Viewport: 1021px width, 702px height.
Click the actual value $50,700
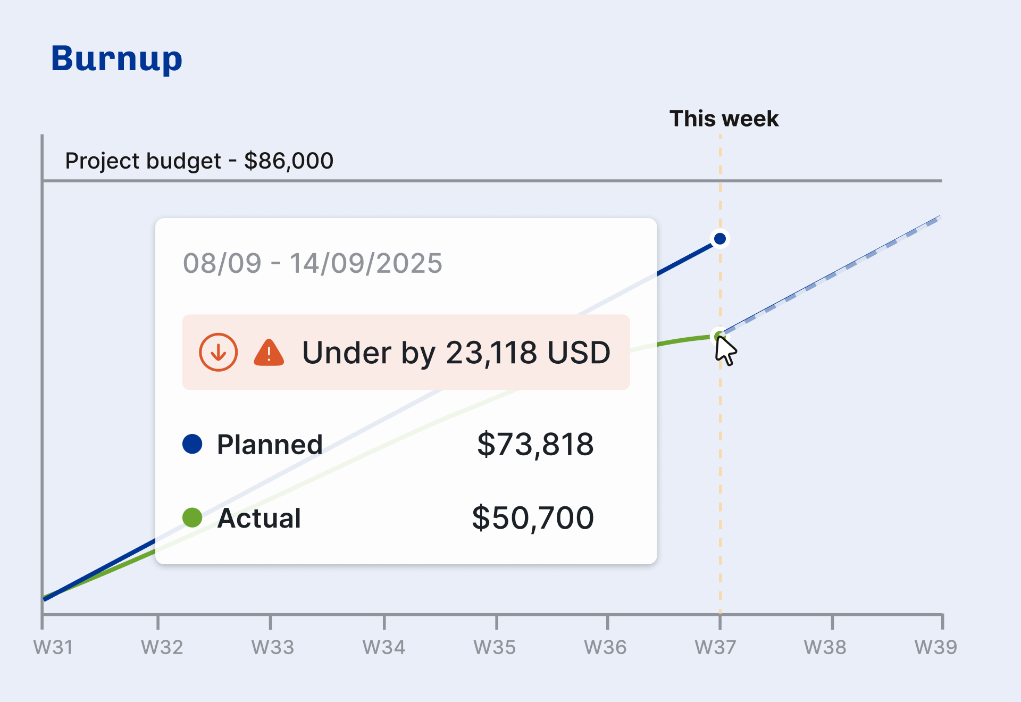pyautogui.click(x=533, y=517)
